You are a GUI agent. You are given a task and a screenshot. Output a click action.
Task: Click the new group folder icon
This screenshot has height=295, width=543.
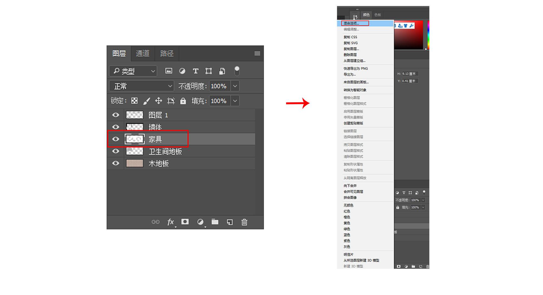(x=215, y=222)
